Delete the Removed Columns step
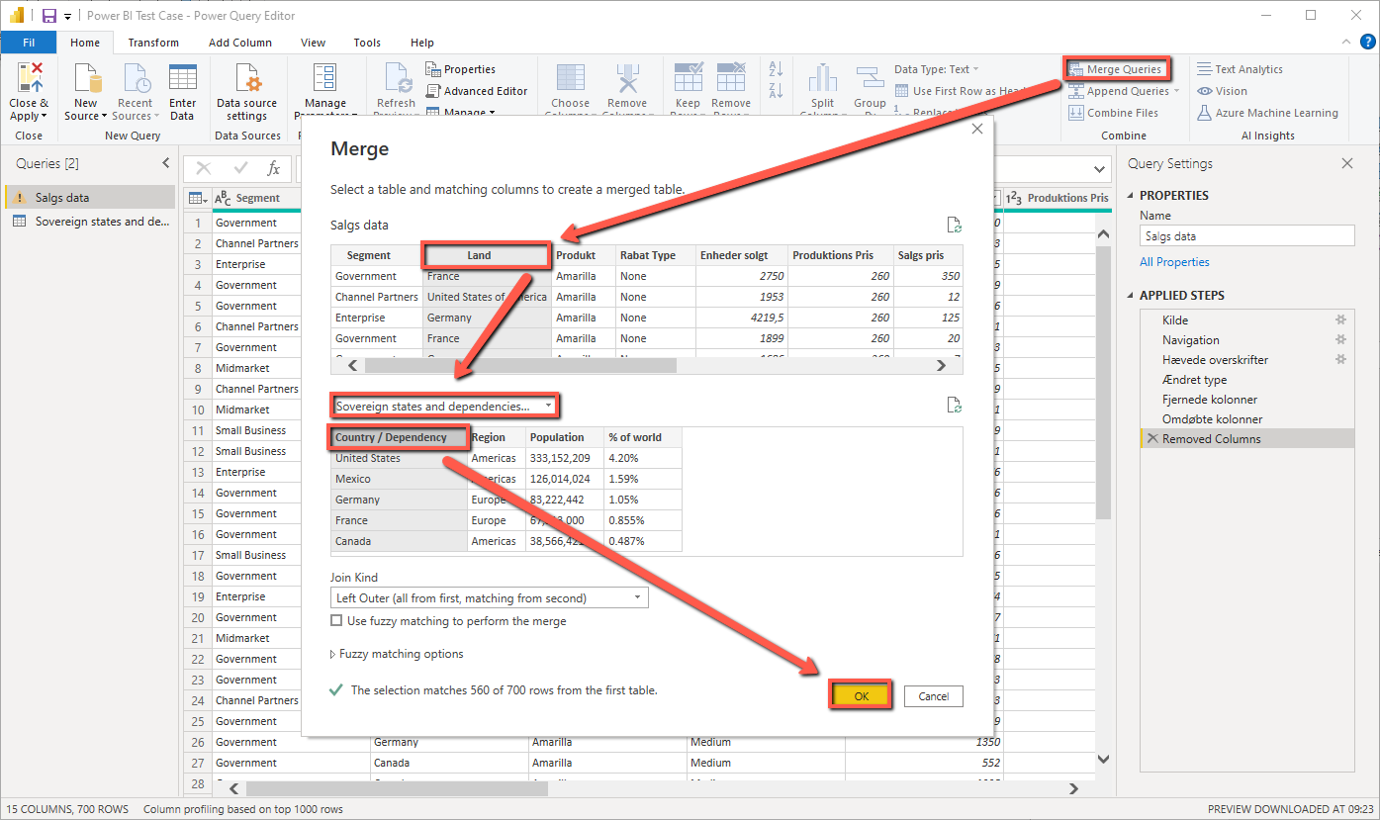Screen dimensions: 1380x820 point(1151,439)
